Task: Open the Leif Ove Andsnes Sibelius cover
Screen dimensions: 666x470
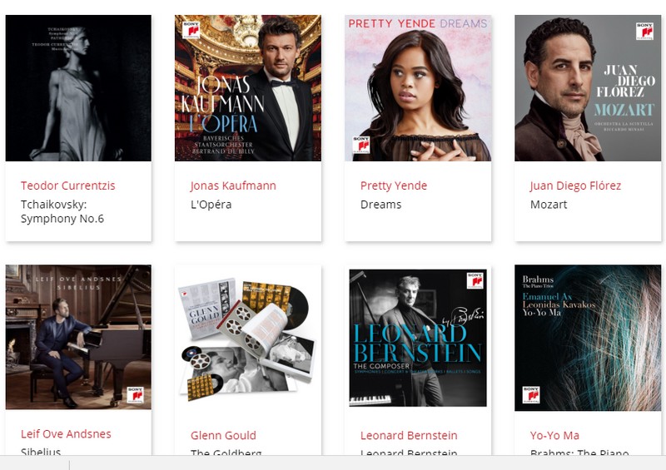Action: click(x=78, y=337)
